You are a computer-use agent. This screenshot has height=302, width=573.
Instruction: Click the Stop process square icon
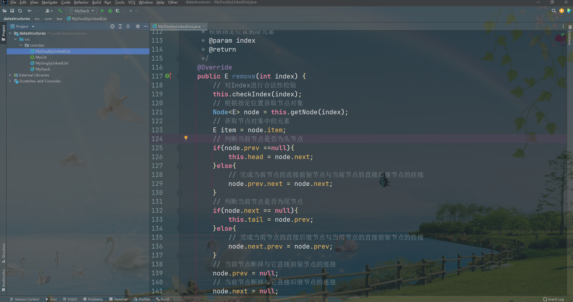[137, 11]
